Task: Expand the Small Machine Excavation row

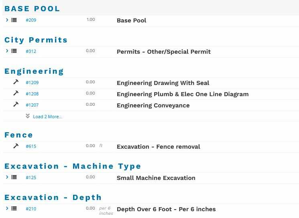Action: tap(7, 177)
